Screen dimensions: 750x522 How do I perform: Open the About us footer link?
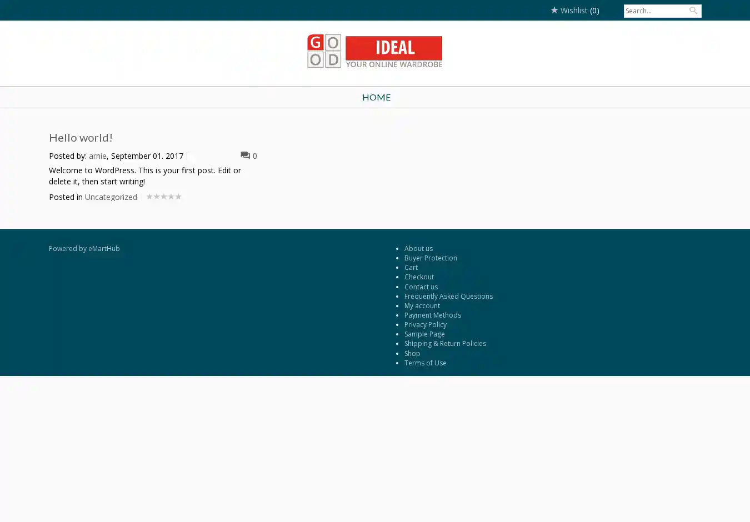point(418,249)
